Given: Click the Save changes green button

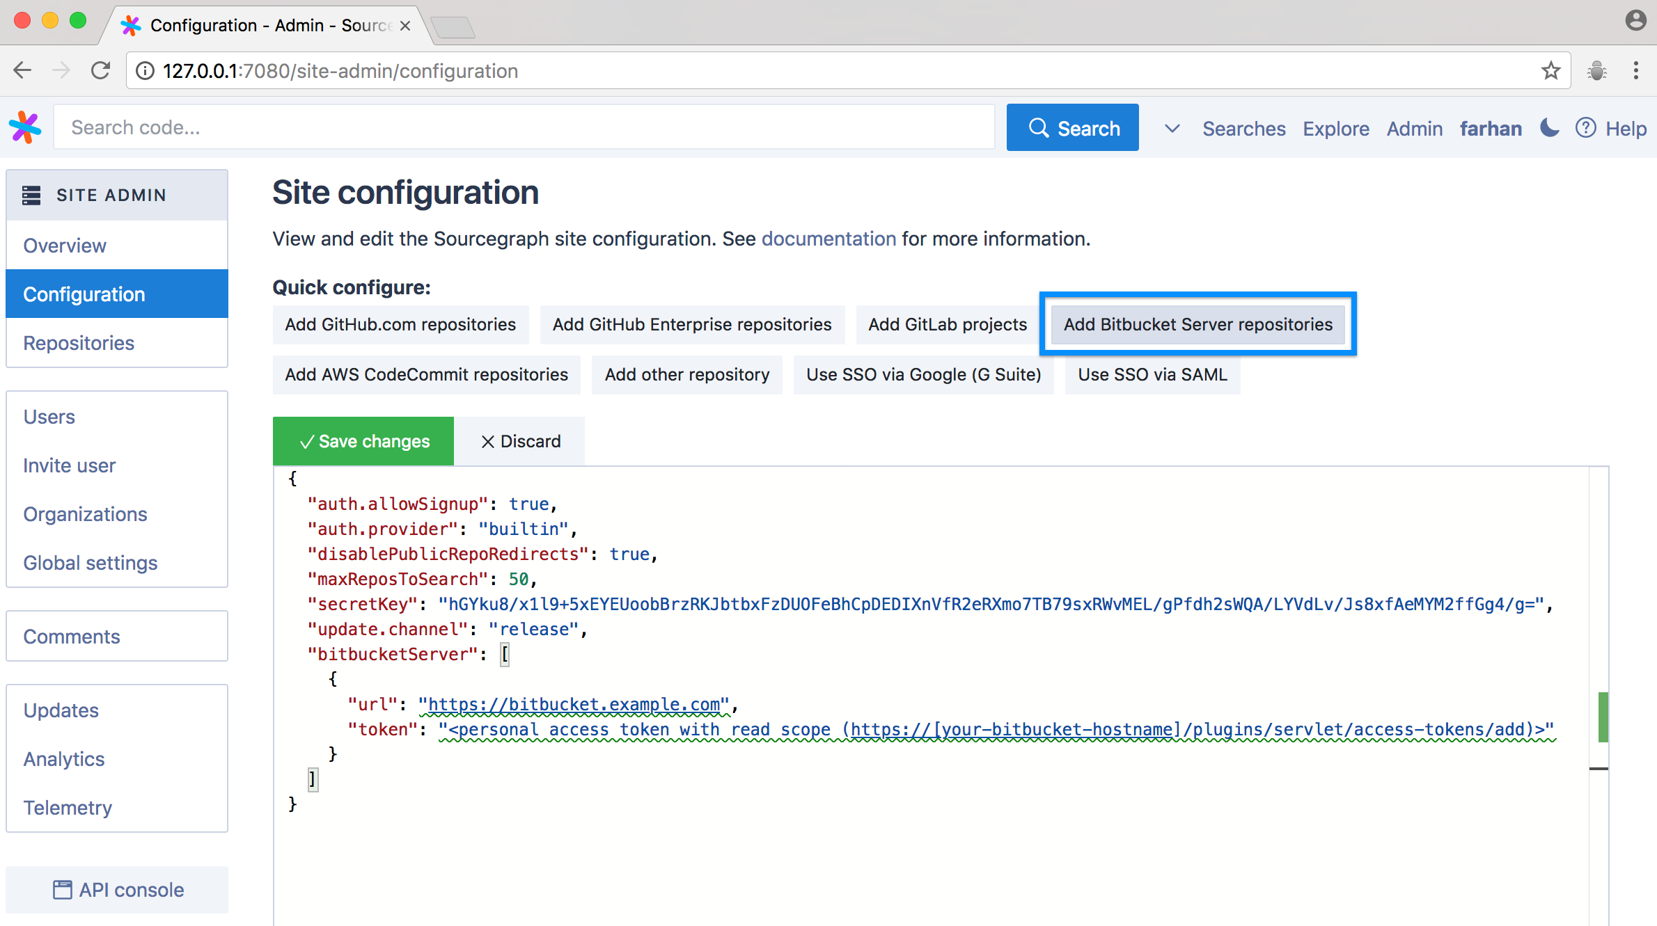Looking at the screenshot, I should [363, 441].
